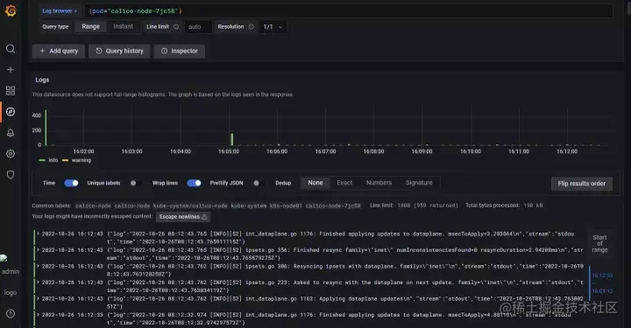
Task: Click the common label k8s-node01
Action: [x=286, y=206]
